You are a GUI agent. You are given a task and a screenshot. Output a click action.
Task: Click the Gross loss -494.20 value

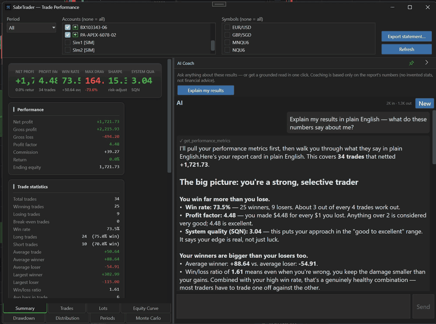(x=111, y=136)
